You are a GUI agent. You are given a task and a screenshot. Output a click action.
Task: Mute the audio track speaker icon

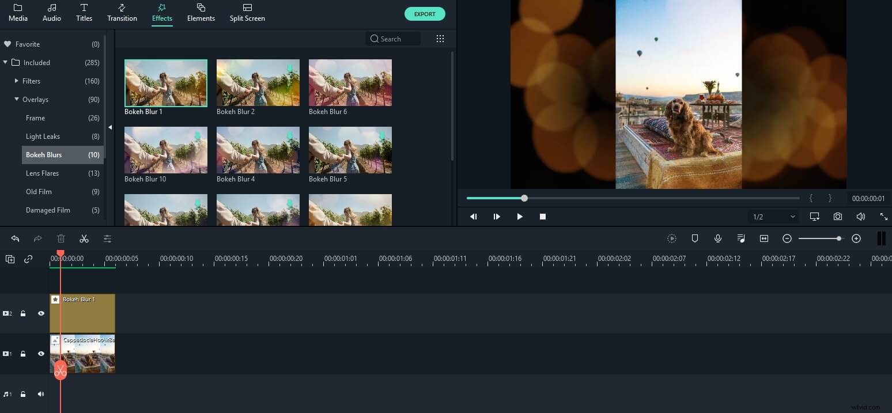[40, 394]
